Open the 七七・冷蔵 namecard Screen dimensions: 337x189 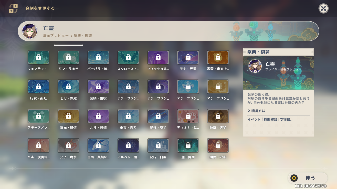point(68,86)
